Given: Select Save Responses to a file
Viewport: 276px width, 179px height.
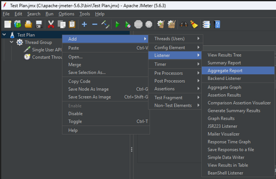Looking at the screenshot, I should coord(238,150).
